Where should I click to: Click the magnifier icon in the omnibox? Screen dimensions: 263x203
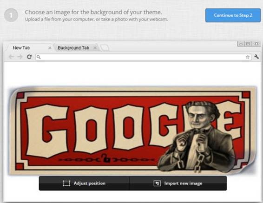click(x=39, y=57)
